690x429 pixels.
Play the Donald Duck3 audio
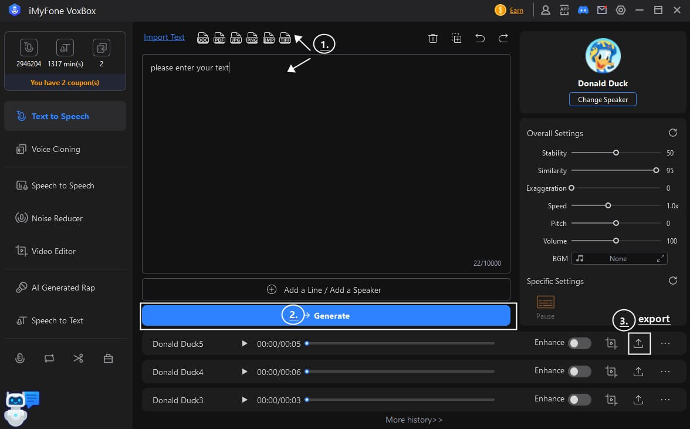pos(245,400)
